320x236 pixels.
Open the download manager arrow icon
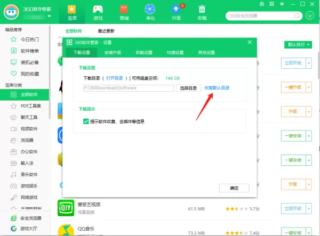pyautogui.click(x=310, y=15)
